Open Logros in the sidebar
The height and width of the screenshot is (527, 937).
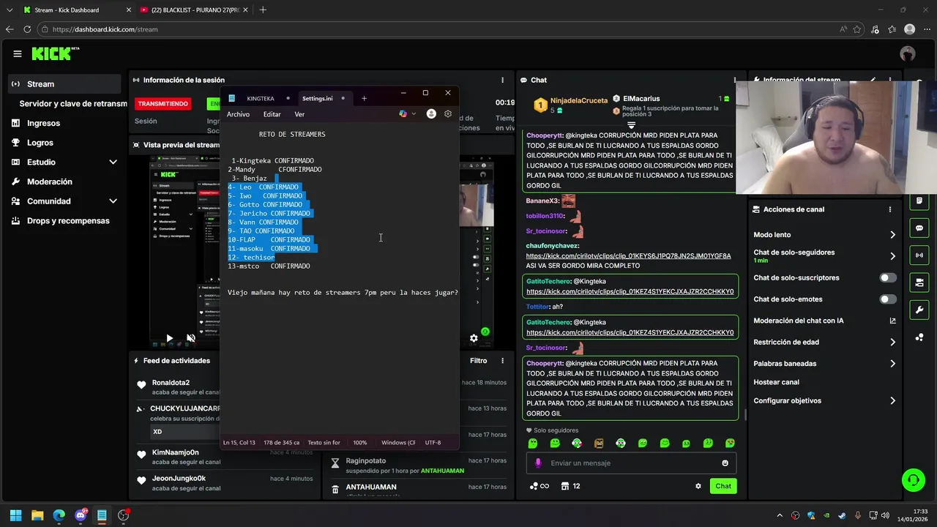(40, 143)
